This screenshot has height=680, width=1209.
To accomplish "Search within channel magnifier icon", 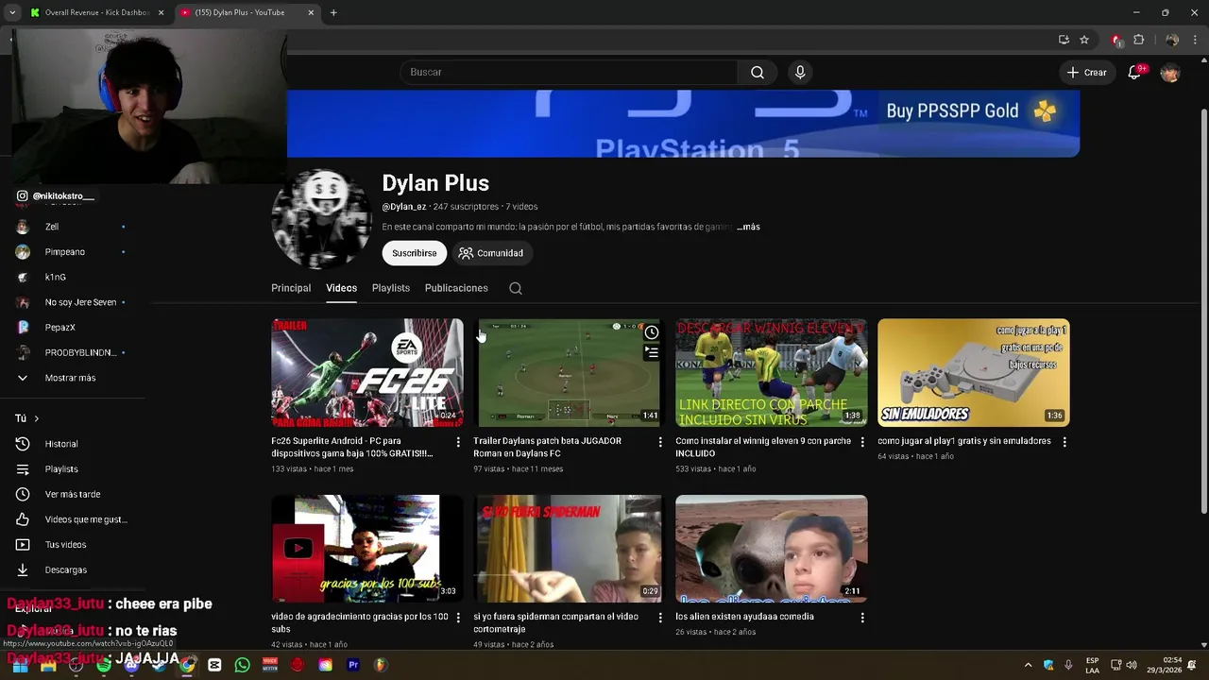I will tap(516, 288).
